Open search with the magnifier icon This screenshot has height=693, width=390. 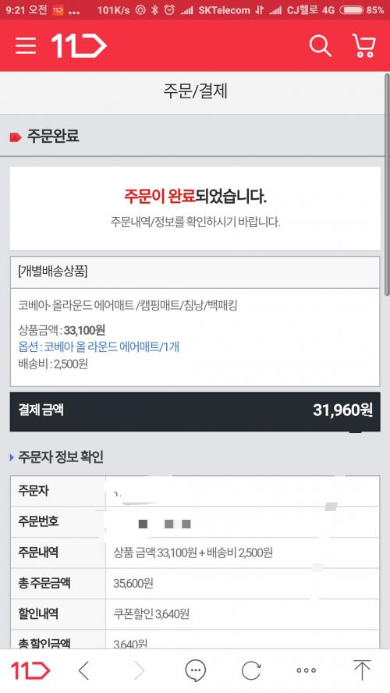point(320,45)
